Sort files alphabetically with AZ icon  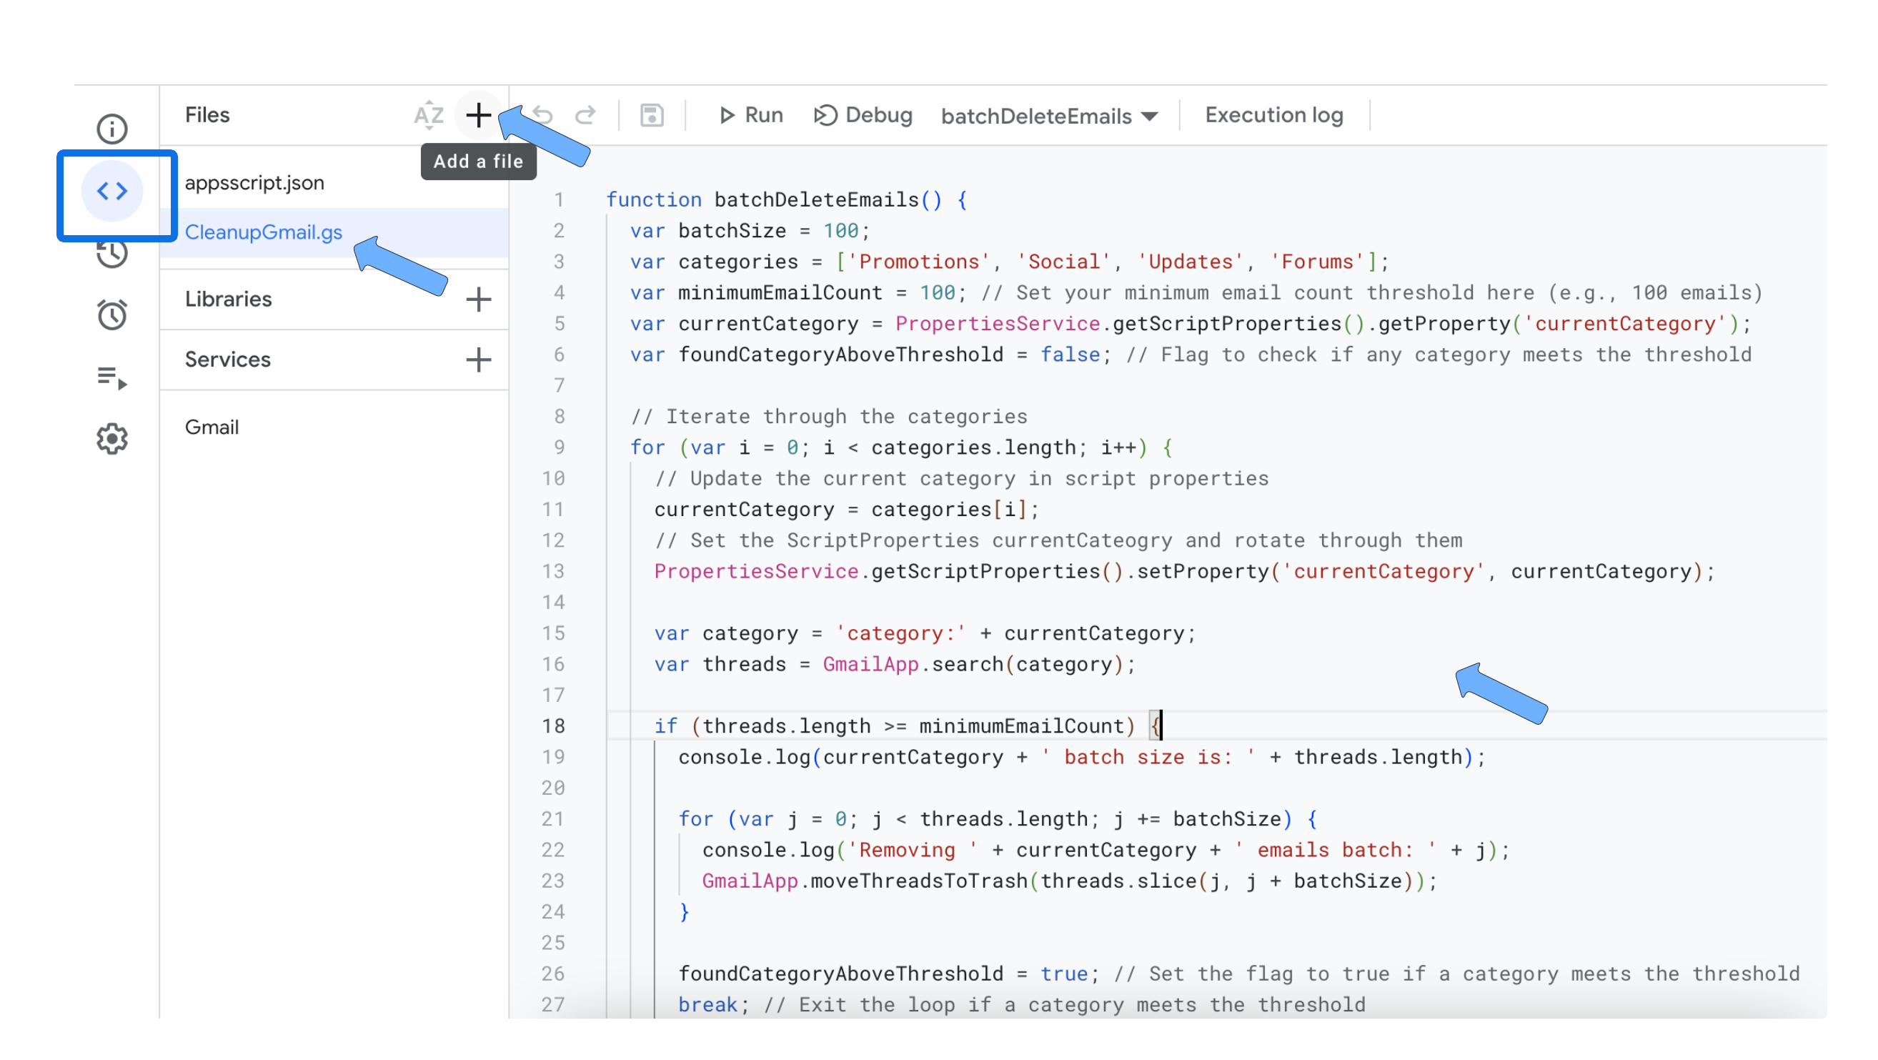tap(429, 115)
